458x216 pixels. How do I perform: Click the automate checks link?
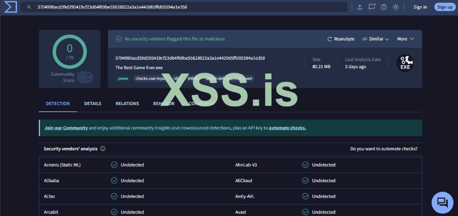[x=287, y=128]
